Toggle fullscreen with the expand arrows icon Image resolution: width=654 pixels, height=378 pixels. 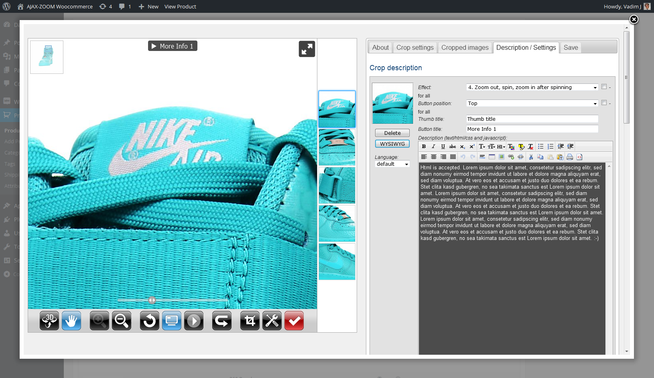click(307, 49)
